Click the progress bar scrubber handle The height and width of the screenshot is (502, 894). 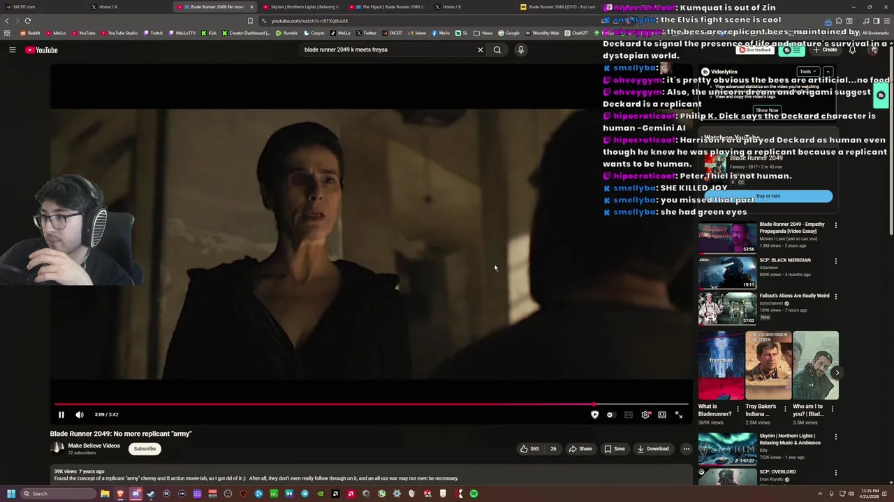coord(594,404)
